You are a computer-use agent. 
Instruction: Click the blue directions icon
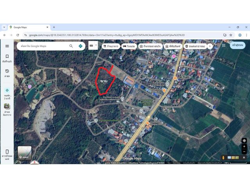click(80, 46)
